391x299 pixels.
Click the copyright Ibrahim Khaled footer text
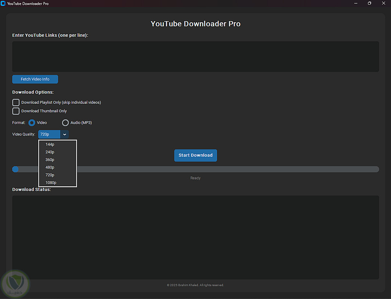pyautogui.click(x=195, y=285)
